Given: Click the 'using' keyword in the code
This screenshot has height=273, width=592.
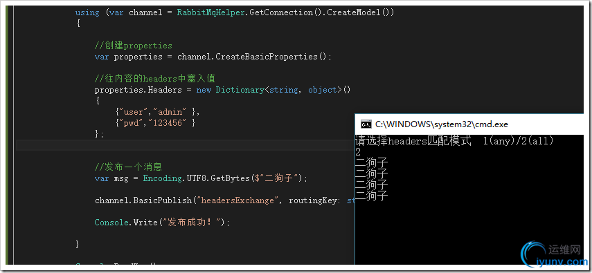Looking at the screenshot, I should [x=87, y=12].
